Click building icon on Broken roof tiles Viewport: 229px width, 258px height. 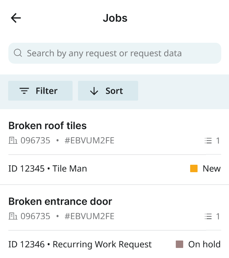pos(13,141)
